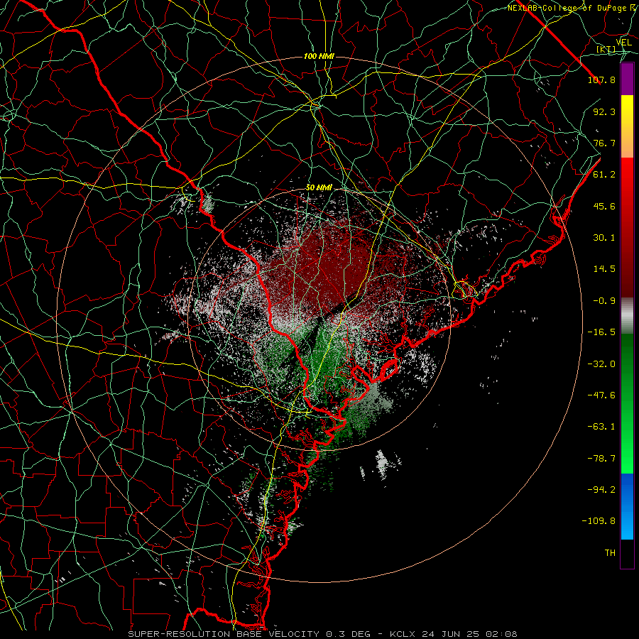639x639 pixels.
Task: Click the -78.7 legend value
Action: 601,459
